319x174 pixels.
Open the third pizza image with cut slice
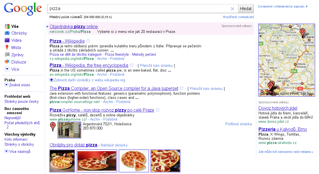pos(134,161)
